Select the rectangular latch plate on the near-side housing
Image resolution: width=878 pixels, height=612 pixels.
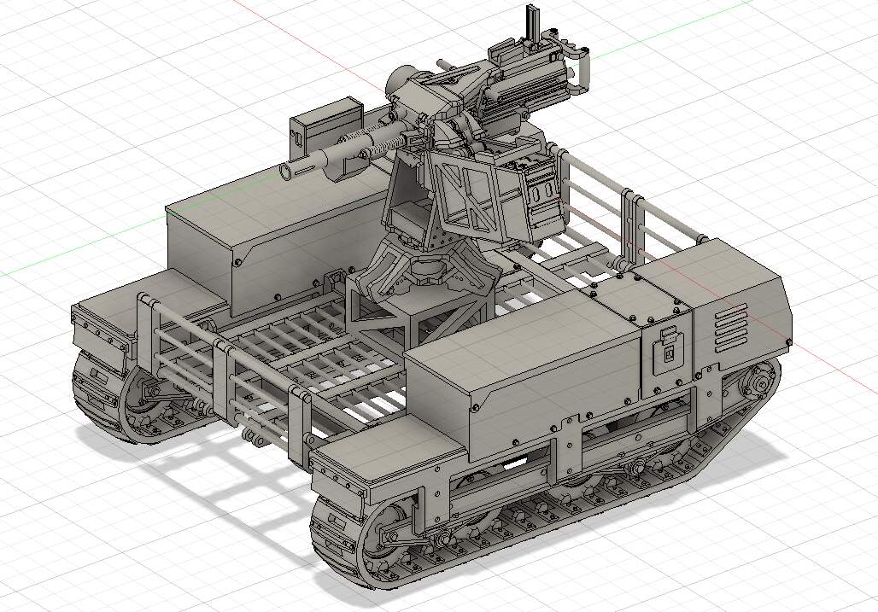[x=668, y=352]
